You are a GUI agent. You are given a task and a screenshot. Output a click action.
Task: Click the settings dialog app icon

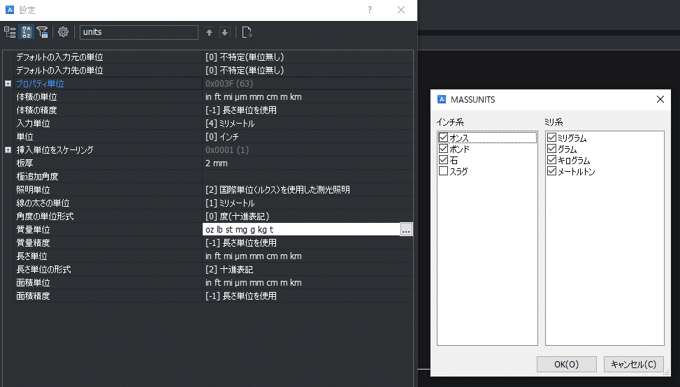coord(10,10)
